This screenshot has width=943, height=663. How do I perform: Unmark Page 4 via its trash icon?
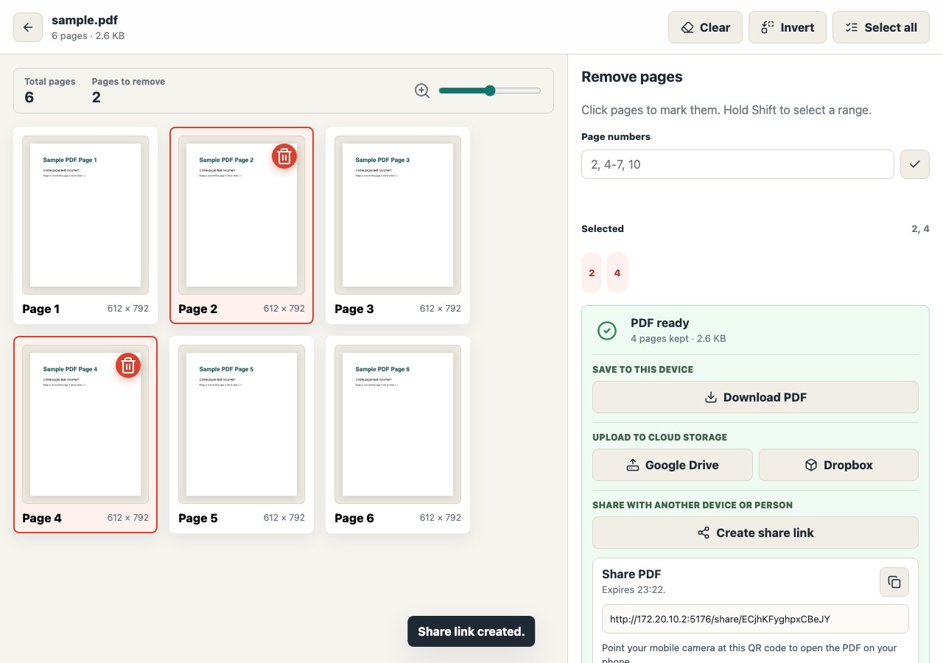pyautogui.click(x=128, y=365)
